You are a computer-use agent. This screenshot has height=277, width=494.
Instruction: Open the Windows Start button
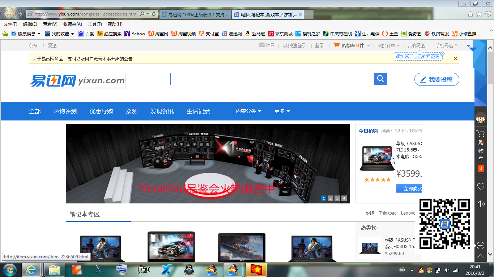[x=10, y=269]
